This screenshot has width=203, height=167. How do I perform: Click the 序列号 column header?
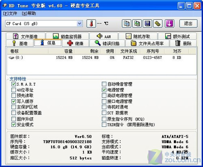coord(153,51)
